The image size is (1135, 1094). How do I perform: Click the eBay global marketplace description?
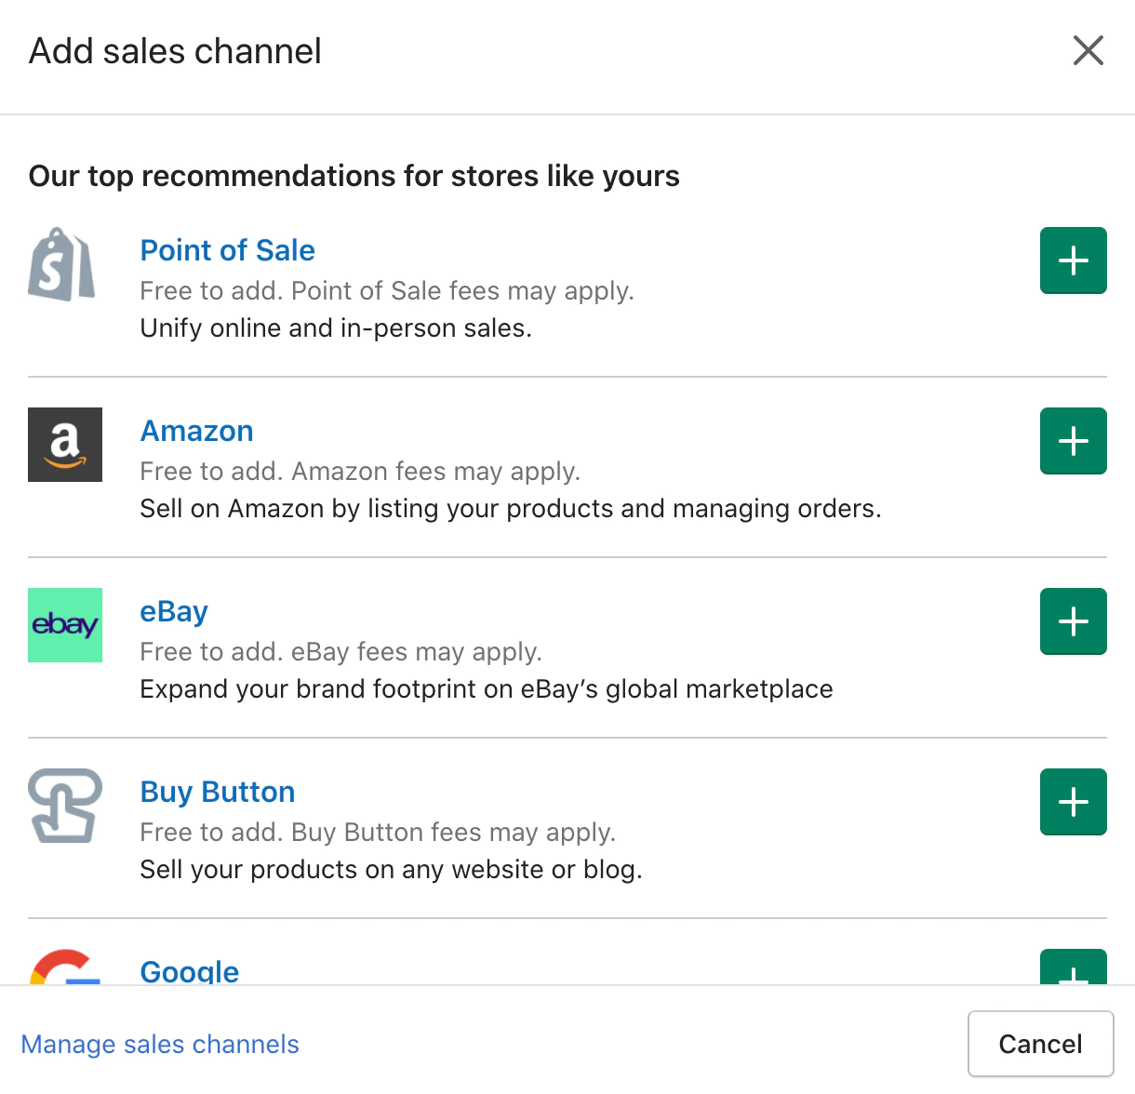486,689
